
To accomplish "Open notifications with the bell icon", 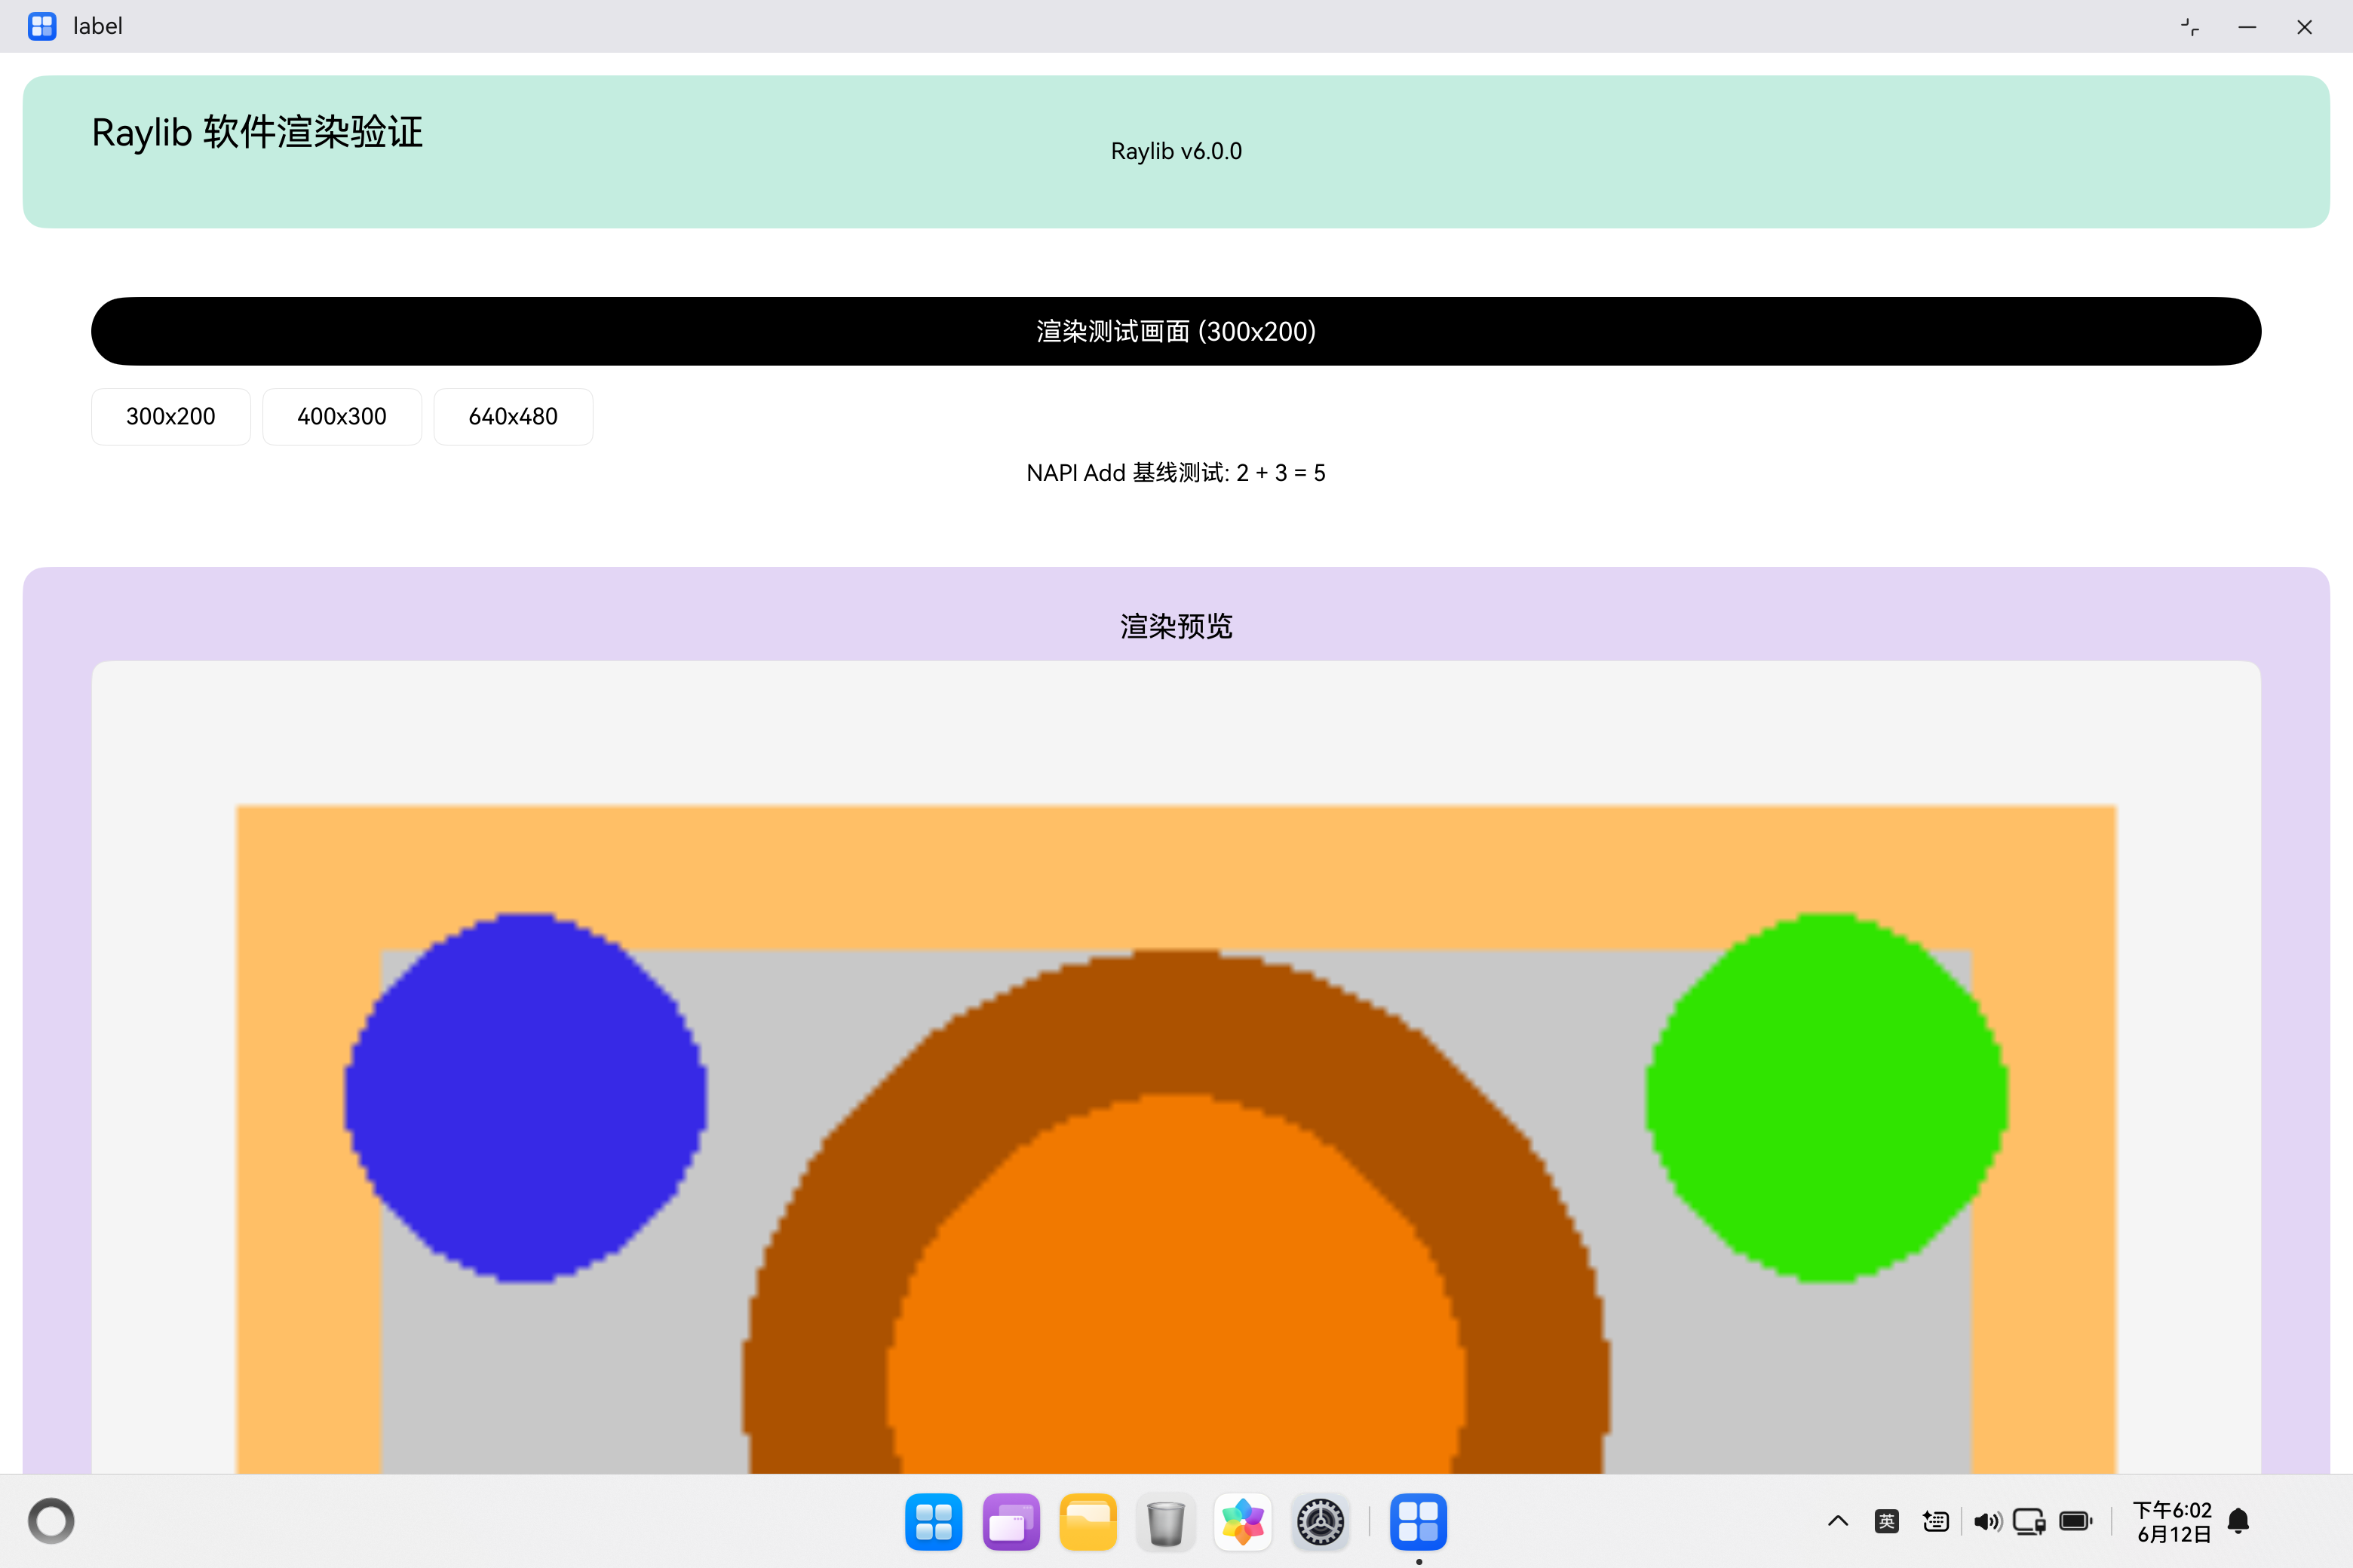I will 2239,1521.
